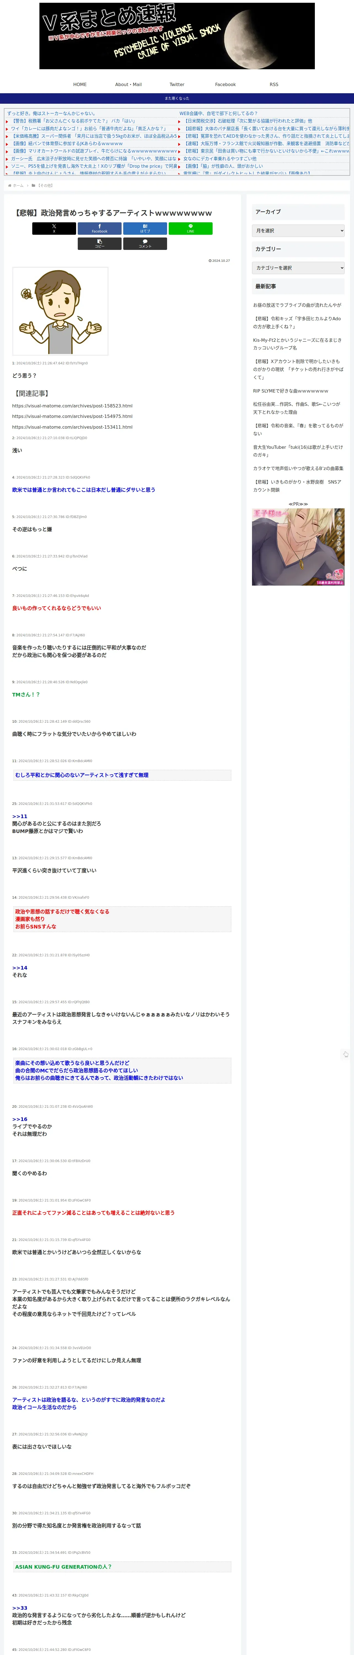Open recent post 音大生YouTuber「tuki(16)は歌が上手いだけのガキ」

point(298,451)
